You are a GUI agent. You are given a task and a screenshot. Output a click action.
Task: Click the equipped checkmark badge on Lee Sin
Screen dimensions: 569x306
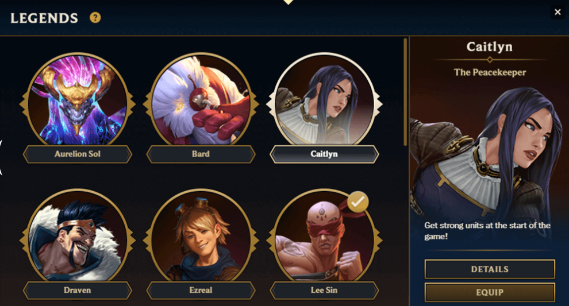click(358, 202)
